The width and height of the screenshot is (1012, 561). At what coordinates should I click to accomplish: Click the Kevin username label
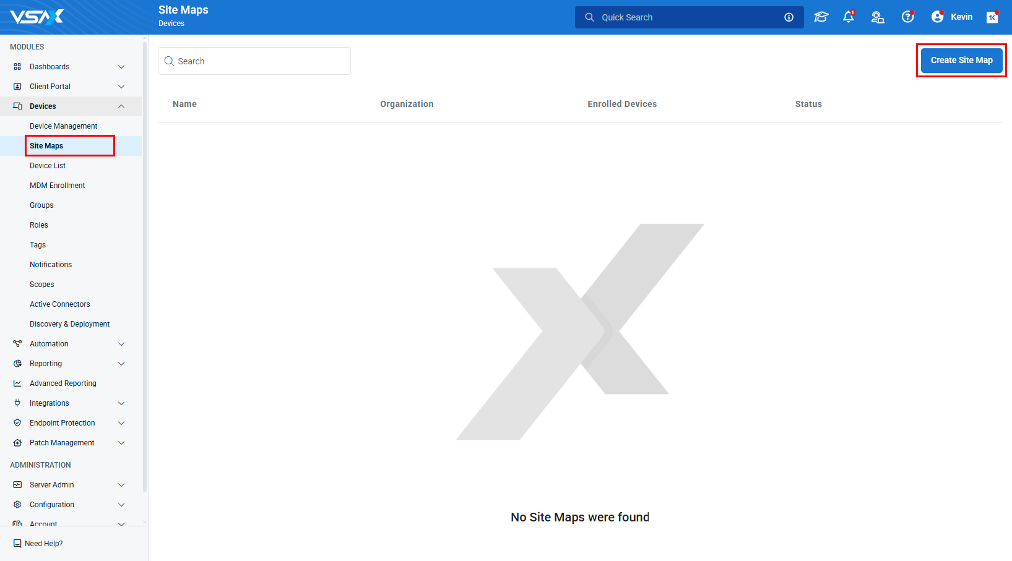pyautogui.click(x=961, y=17)
